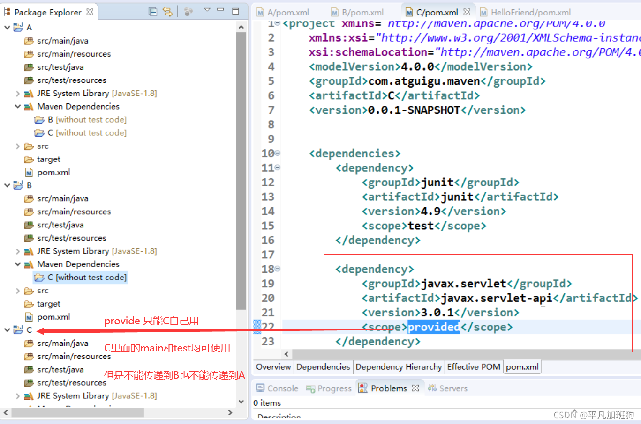Click the Maven Dependencies library icon under B

coord(29,264)
